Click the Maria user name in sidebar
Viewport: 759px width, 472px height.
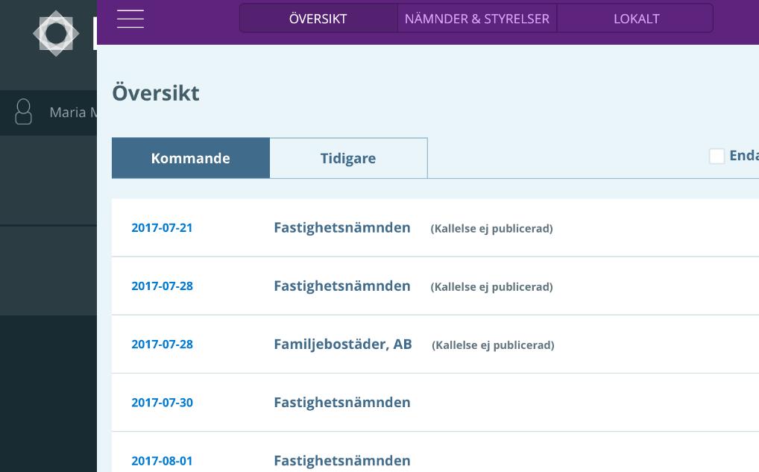coord(72,113)
